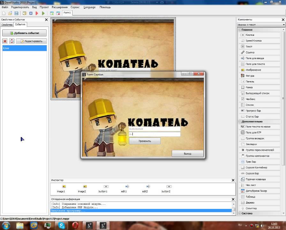
Task: Open the Вид menu
Action: click(34, 7)
